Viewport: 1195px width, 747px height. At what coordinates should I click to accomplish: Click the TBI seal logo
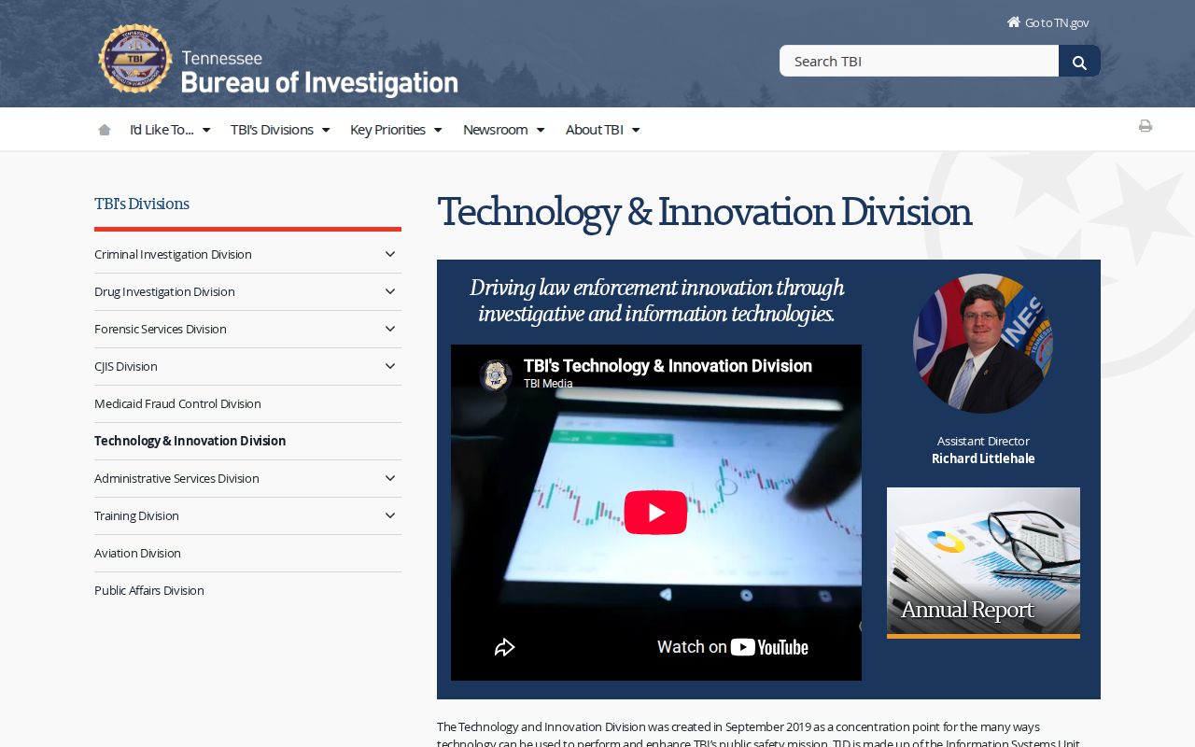point(135,59)
